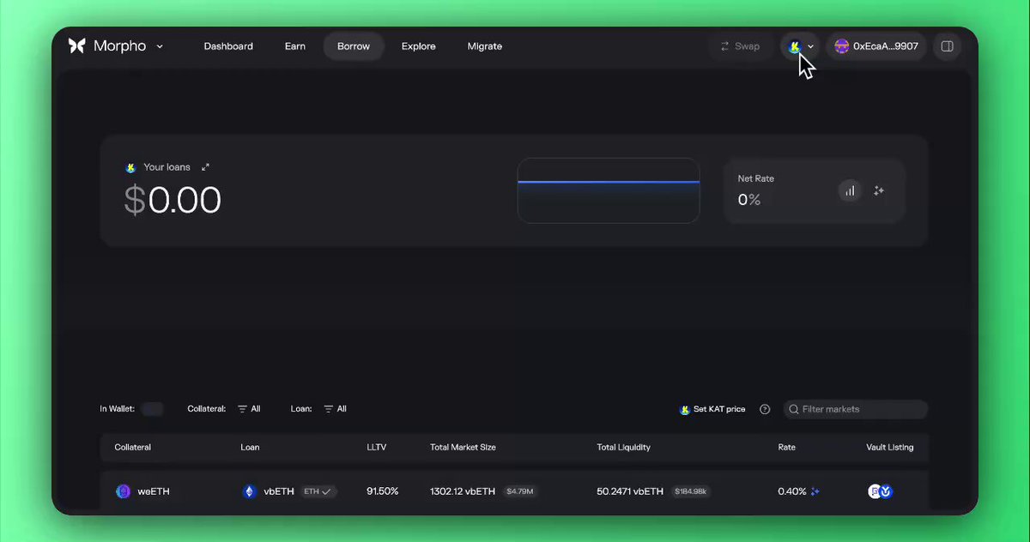Open the Loan filter dropdown

click(x=335, y=409)
